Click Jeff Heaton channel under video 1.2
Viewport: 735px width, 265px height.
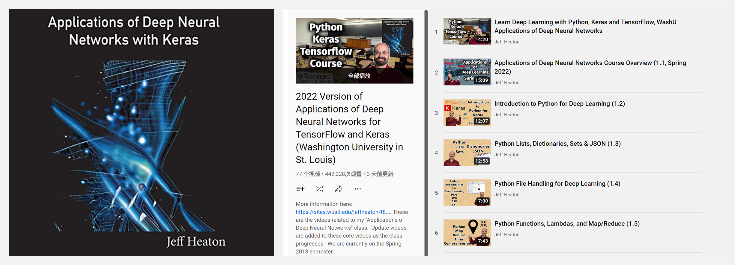click(x=507, y=115)
